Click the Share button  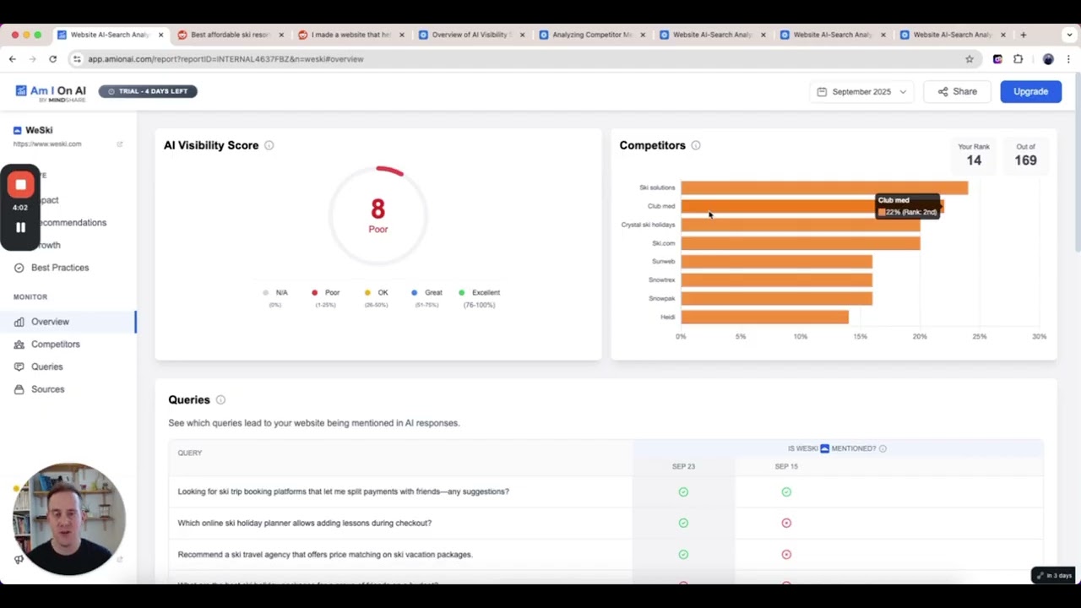(957, 91)
